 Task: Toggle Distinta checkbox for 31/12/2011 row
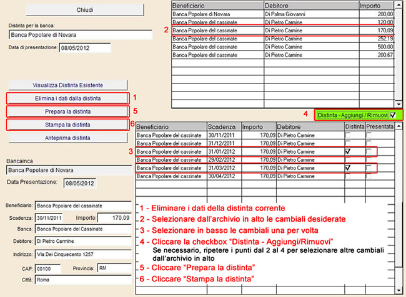tap(348, 143)
